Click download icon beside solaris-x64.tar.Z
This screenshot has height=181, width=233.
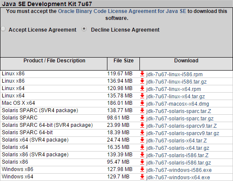[x=142, y=140]
